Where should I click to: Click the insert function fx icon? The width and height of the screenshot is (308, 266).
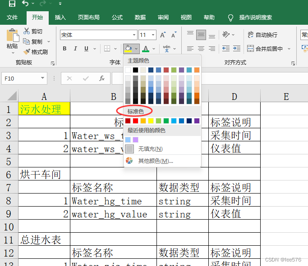[x=102, y=78]
